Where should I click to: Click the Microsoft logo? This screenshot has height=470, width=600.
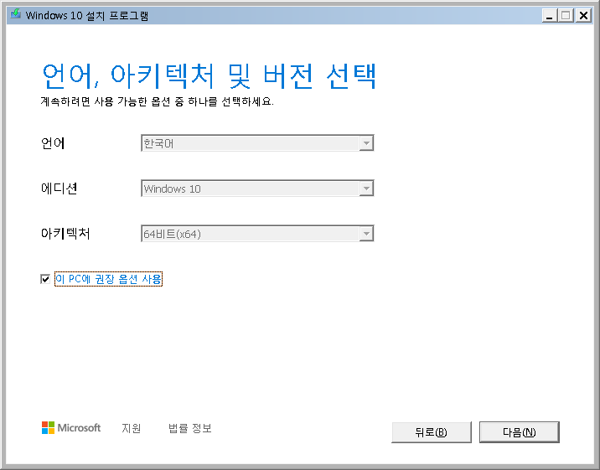tap(71, 428)
